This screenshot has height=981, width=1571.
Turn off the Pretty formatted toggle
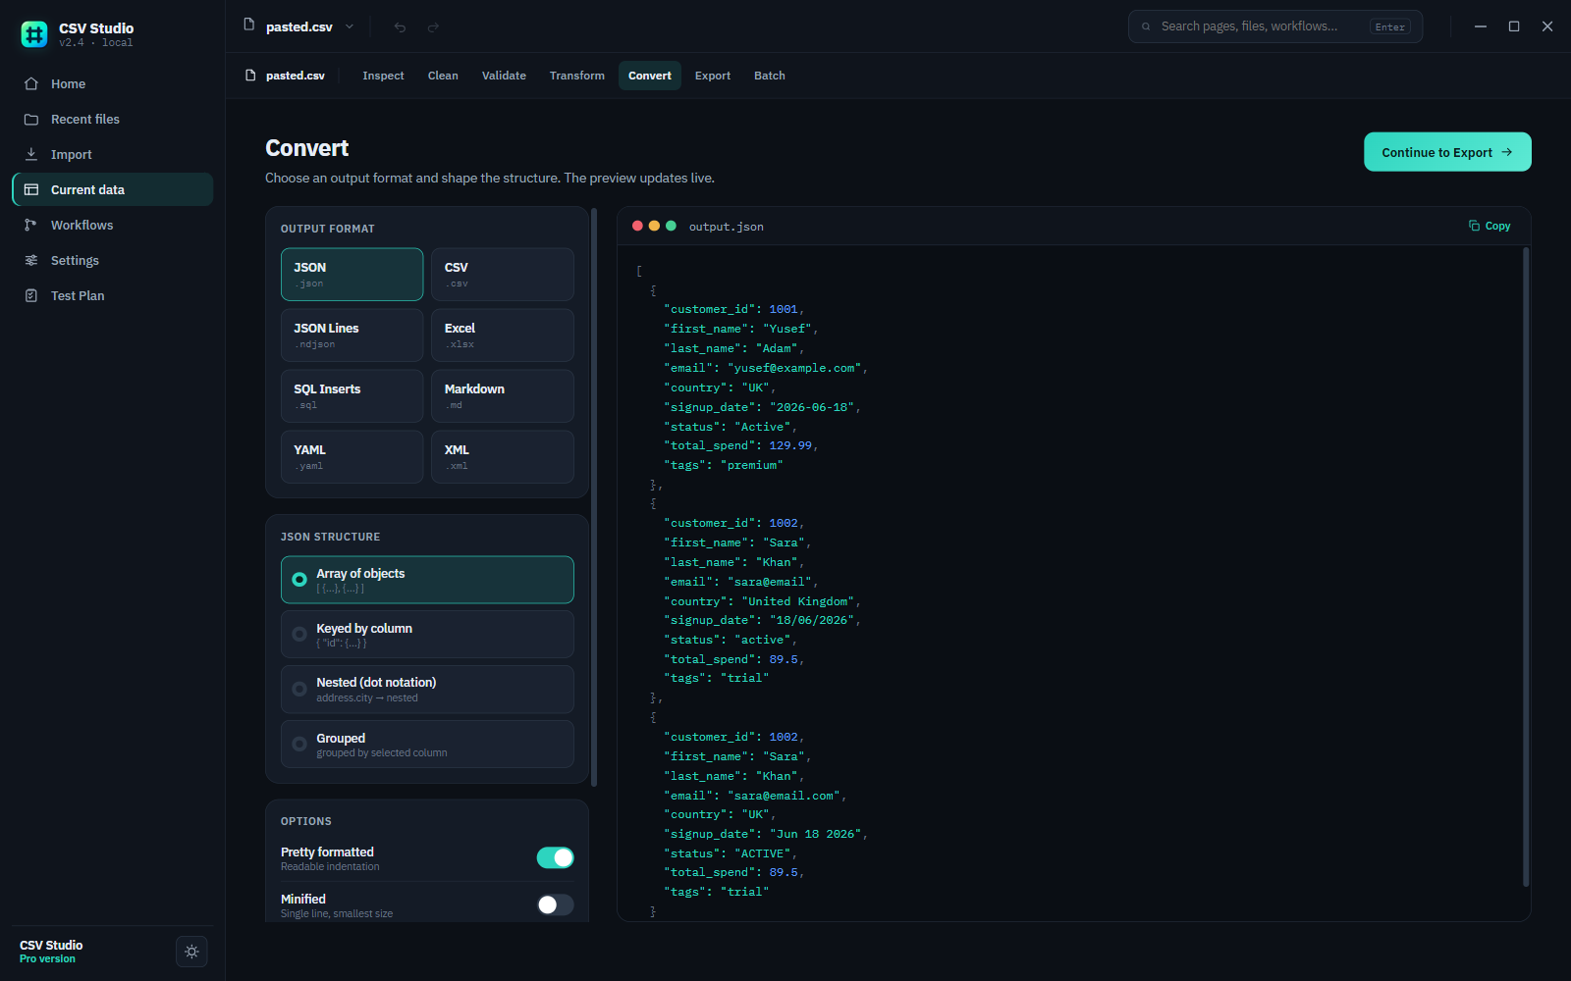[x=555, y=857]
